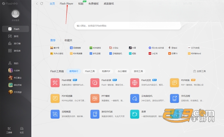The width and height of the screenshot is (224, 137).
Task: Open 芒果TV shortcut link
Action: (x=173, y=54)
